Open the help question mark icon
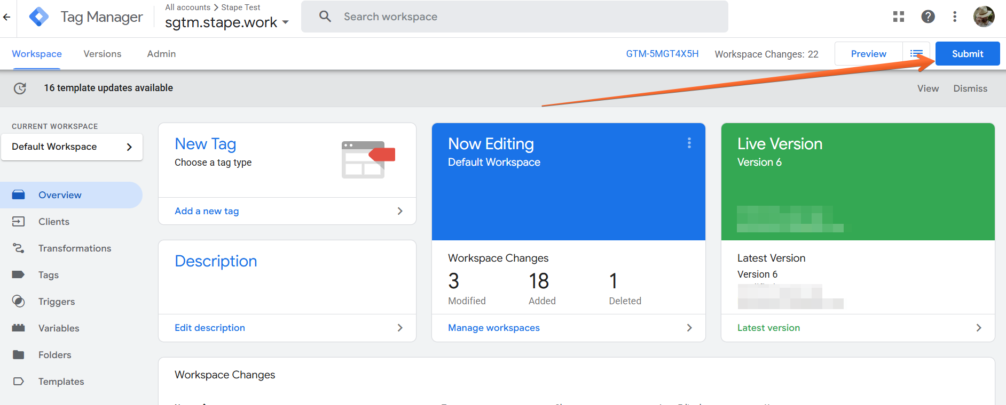 pyautogui.click(x=928, y=17)
